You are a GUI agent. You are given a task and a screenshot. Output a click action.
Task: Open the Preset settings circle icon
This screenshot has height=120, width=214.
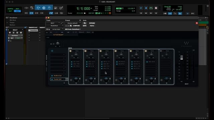80,20
